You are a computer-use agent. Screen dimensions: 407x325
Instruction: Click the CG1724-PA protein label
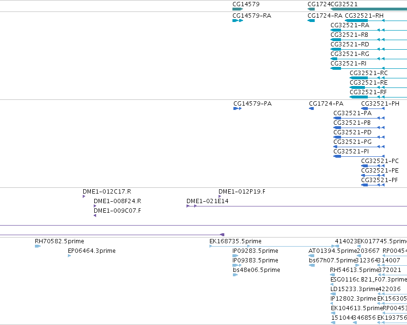tap(326, 104)
